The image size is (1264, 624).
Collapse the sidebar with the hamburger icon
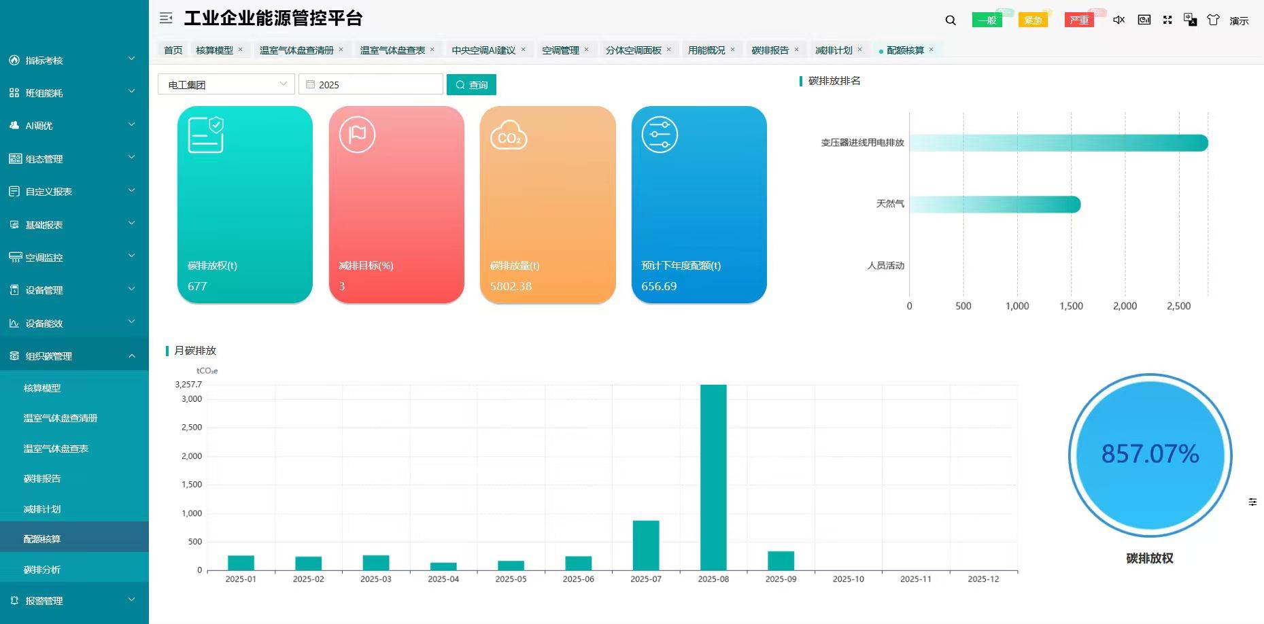[x=165, y=18]
